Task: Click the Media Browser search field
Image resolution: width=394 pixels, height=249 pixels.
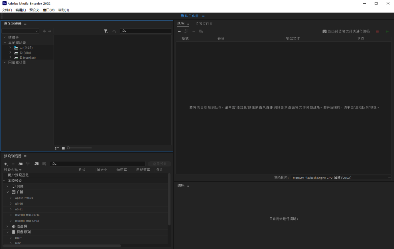Action: coord(146,31)
